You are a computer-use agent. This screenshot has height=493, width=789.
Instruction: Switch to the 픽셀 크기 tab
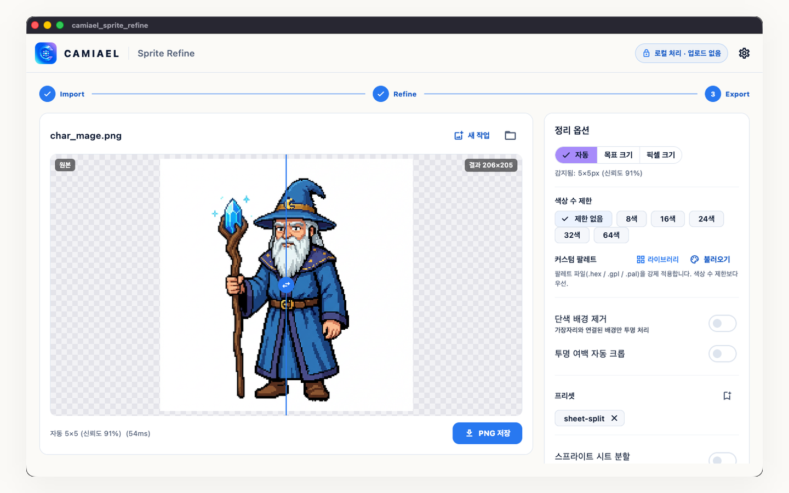(x=661, y=155)
